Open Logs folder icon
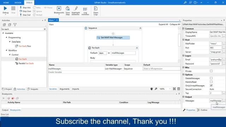226x127 pixels. [96, 11]
